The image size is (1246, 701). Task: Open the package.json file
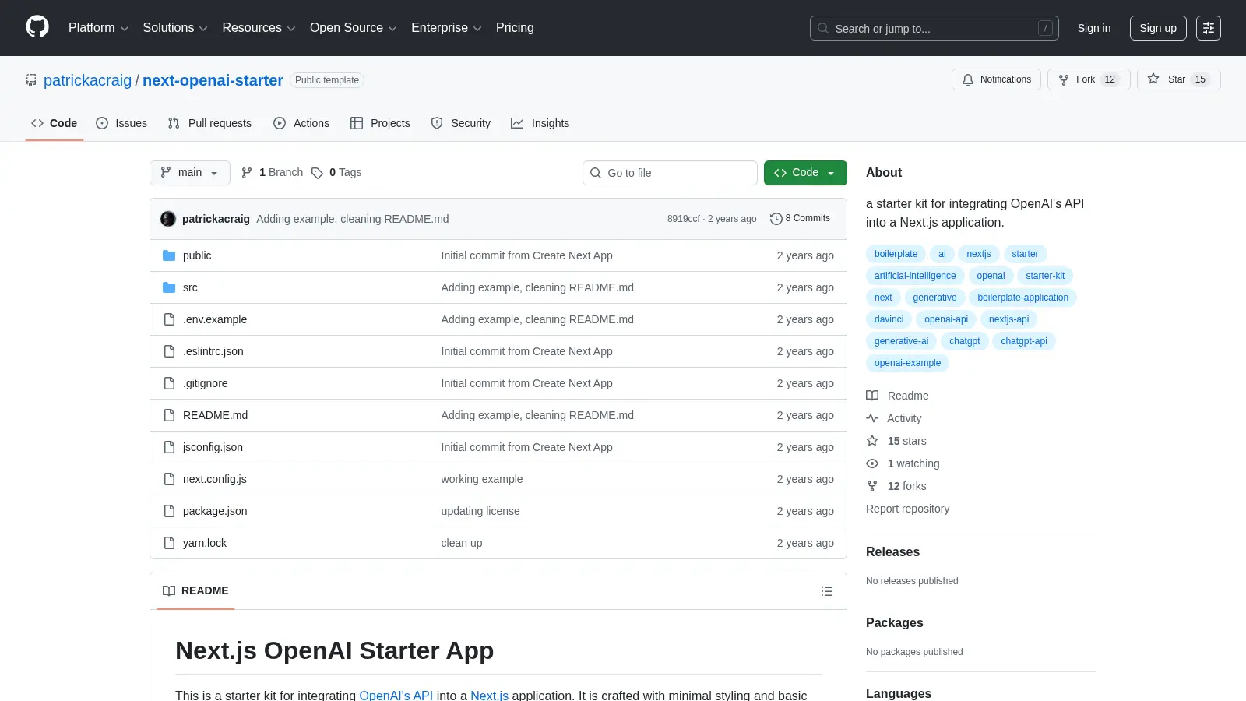tap(215, 511)
